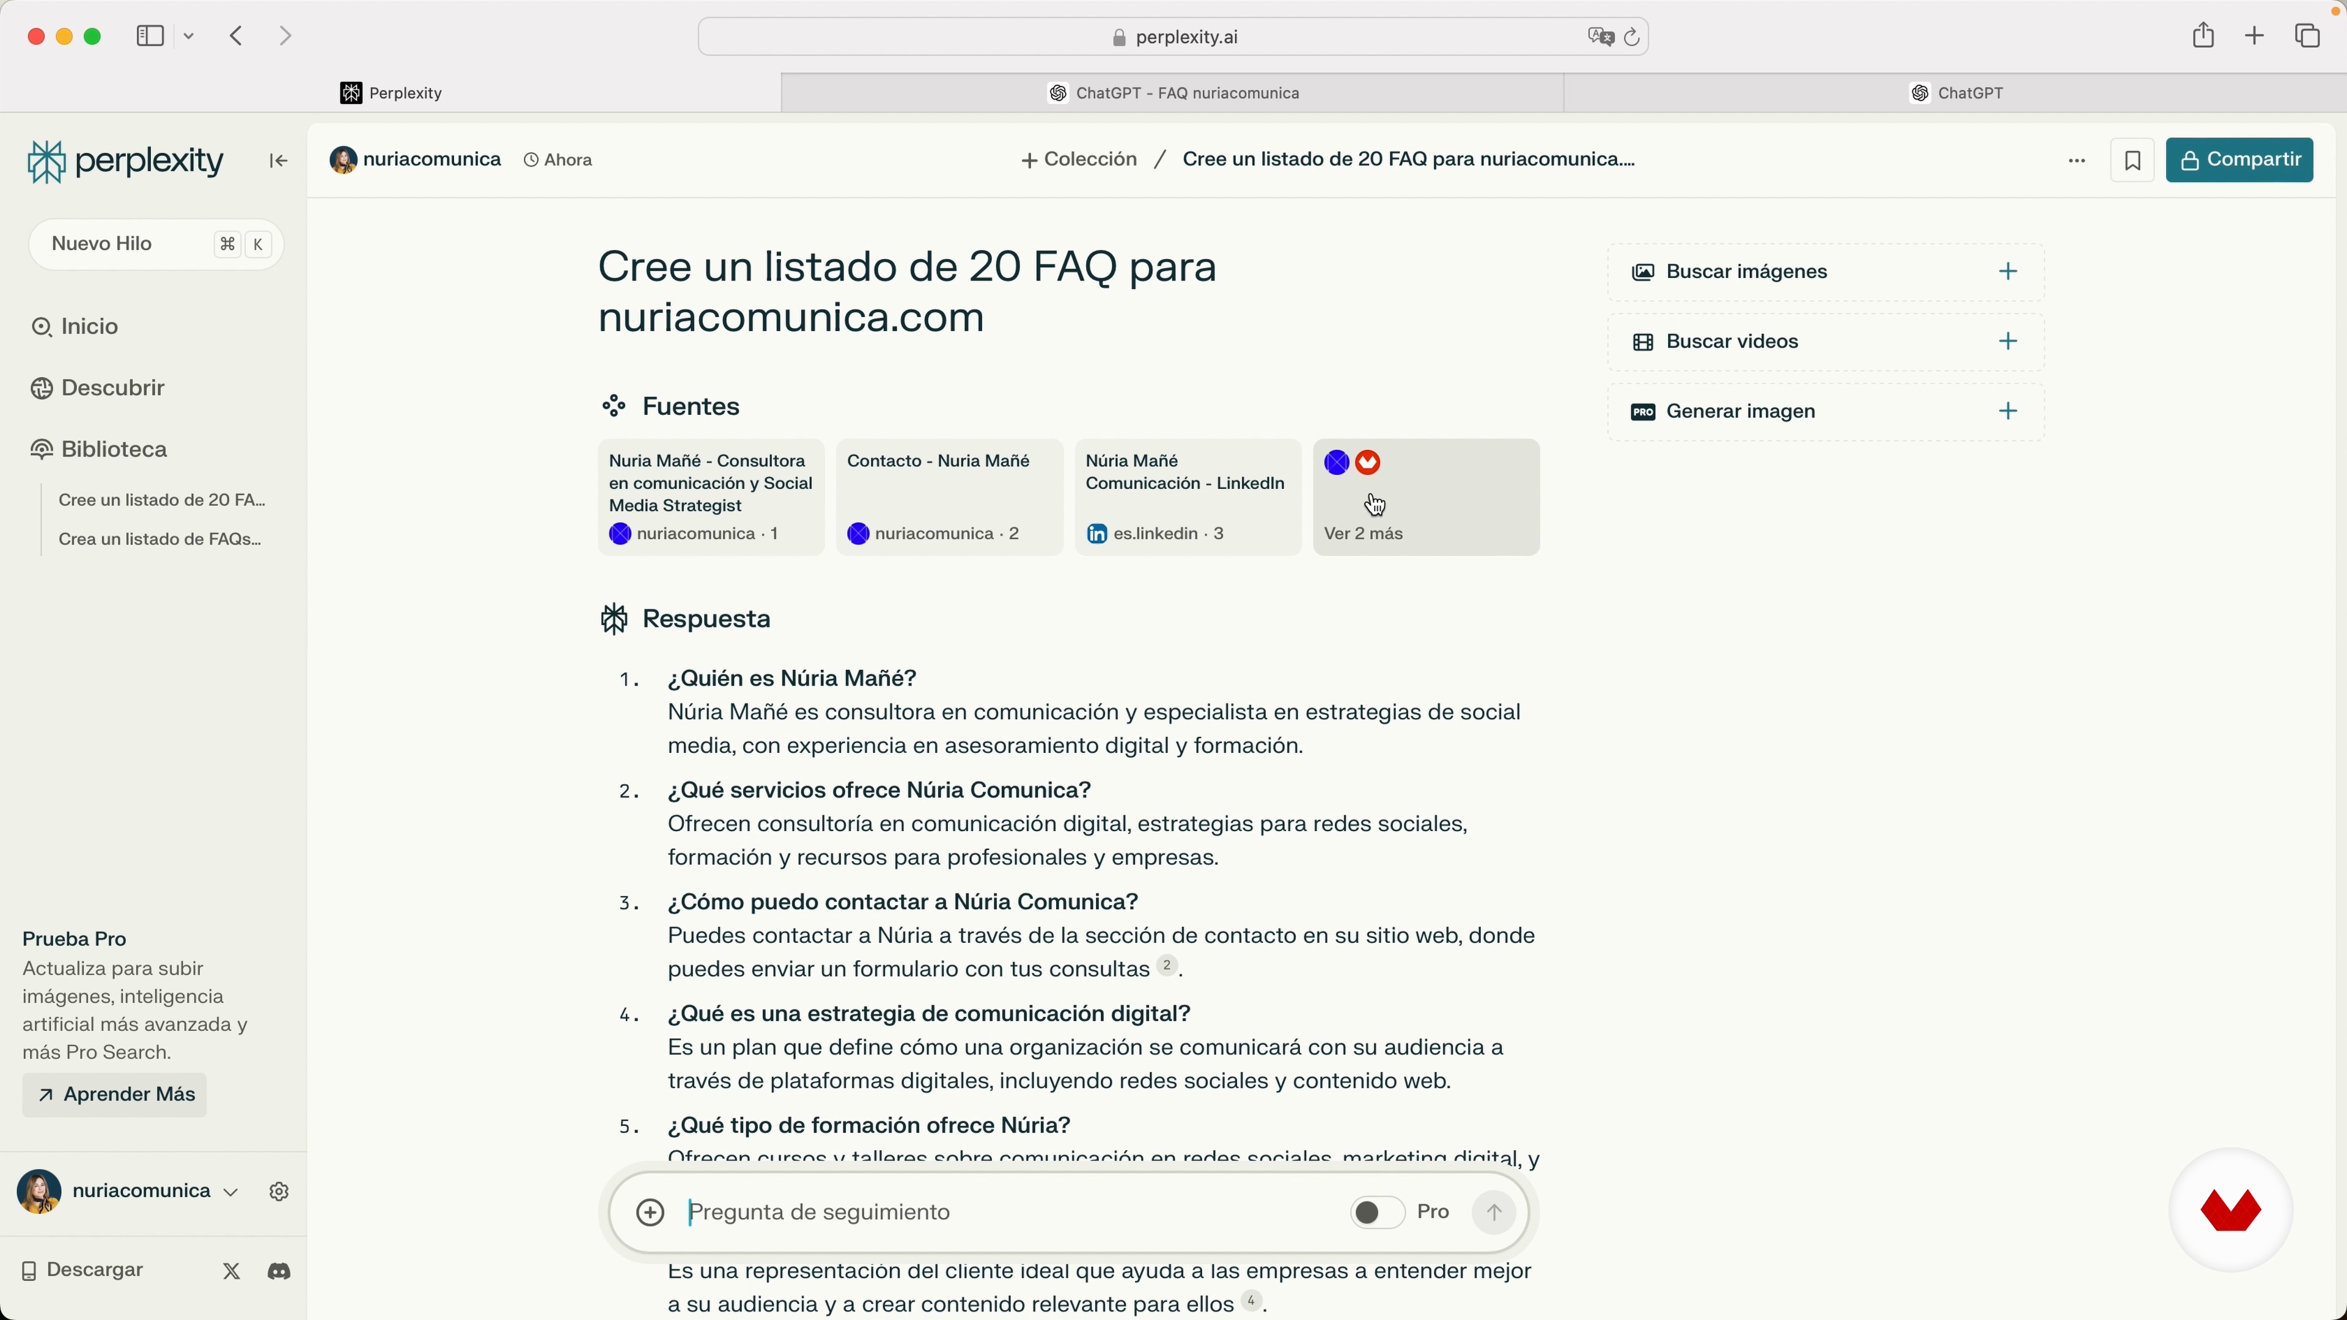Submit follow-up with arrow button
The width and height of the screenshot is (2347, 1320).
click(x=1493, y=1212)
